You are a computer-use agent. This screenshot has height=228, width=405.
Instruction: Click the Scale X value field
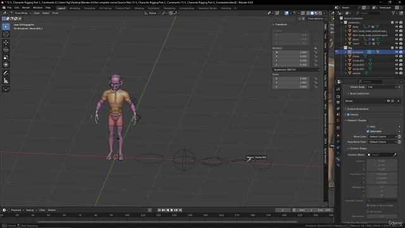[x=291, y=79]
